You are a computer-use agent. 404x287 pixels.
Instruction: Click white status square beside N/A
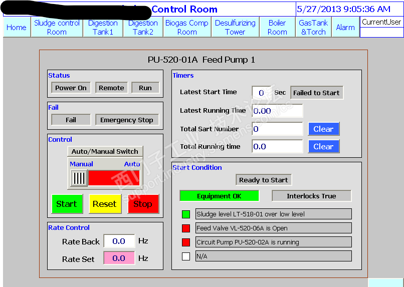point(186,256)
